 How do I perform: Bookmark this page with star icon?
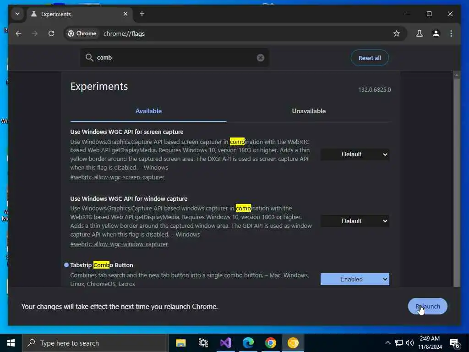click(396, 33)
